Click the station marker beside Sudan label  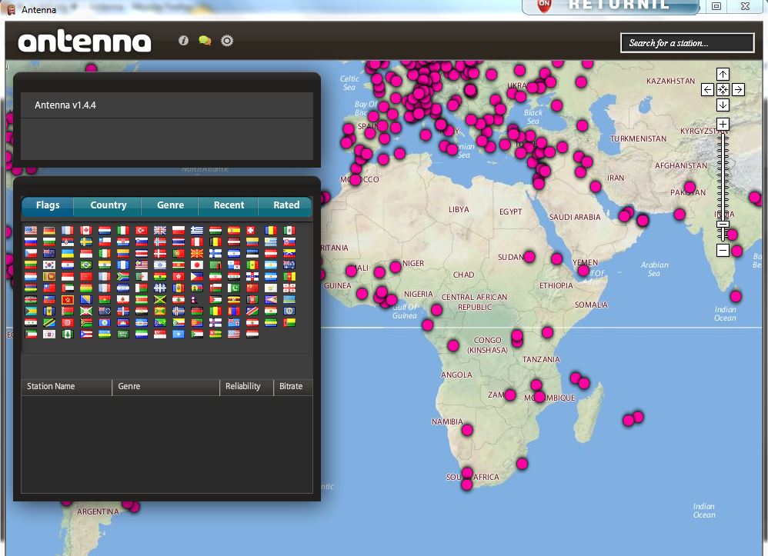(529, 257)
